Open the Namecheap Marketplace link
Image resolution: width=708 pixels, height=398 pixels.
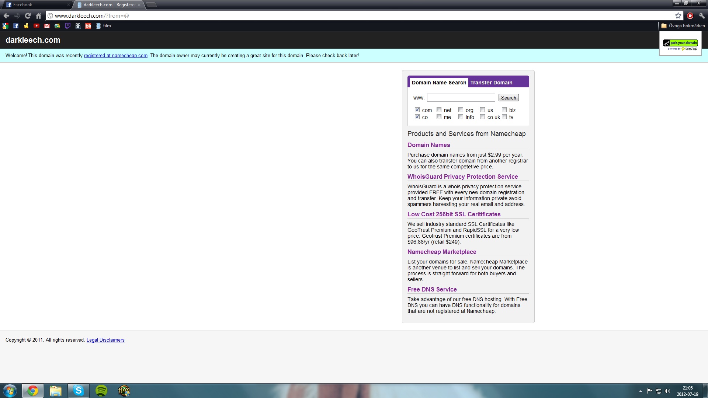441,252
